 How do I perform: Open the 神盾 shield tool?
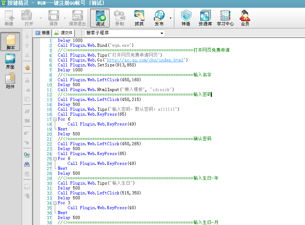(x=186, y=18)
